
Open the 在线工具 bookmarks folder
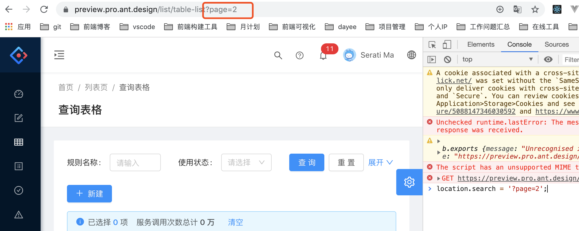tap(539, 27)
